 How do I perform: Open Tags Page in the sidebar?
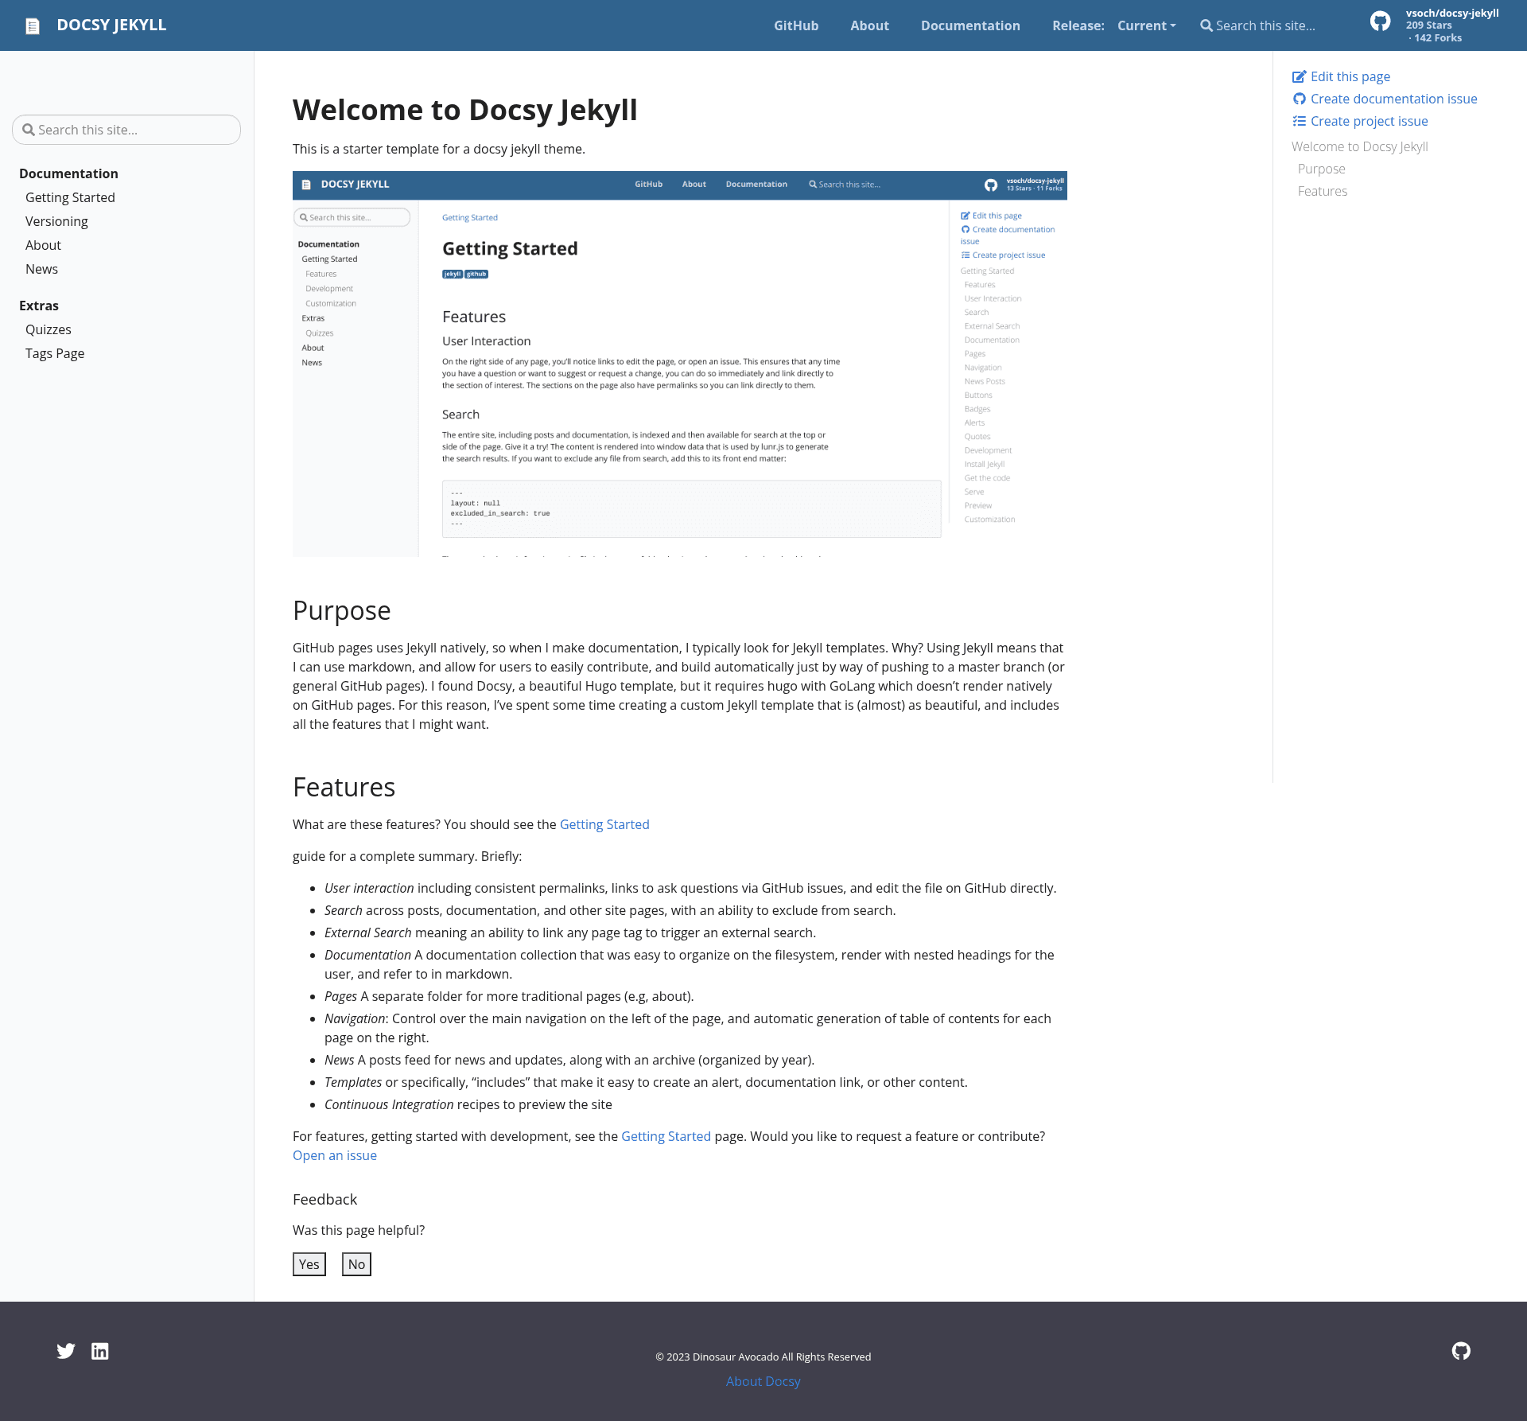click(55, 353)
